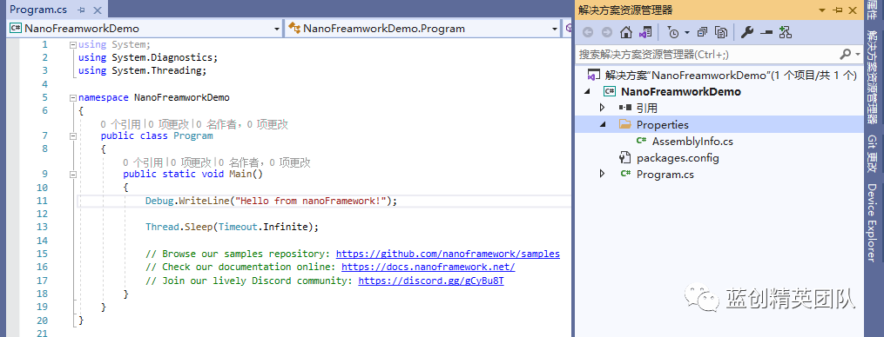Collapse the Main method fold on line 9

pos(72,175)
